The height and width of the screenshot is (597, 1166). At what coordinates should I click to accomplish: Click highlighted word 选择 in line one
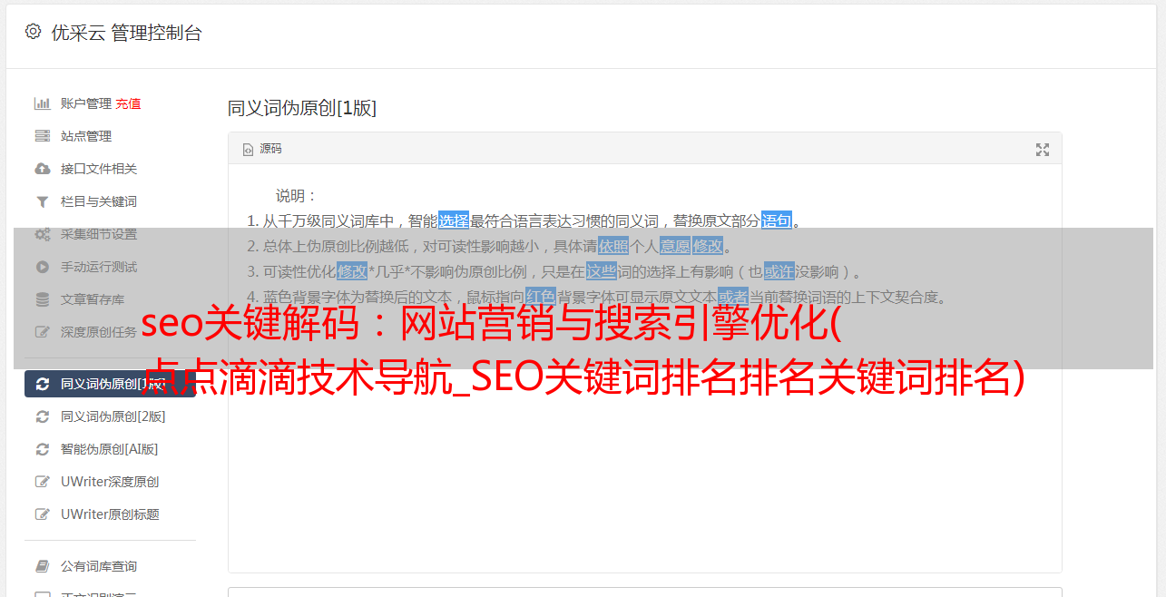[454, 220]
